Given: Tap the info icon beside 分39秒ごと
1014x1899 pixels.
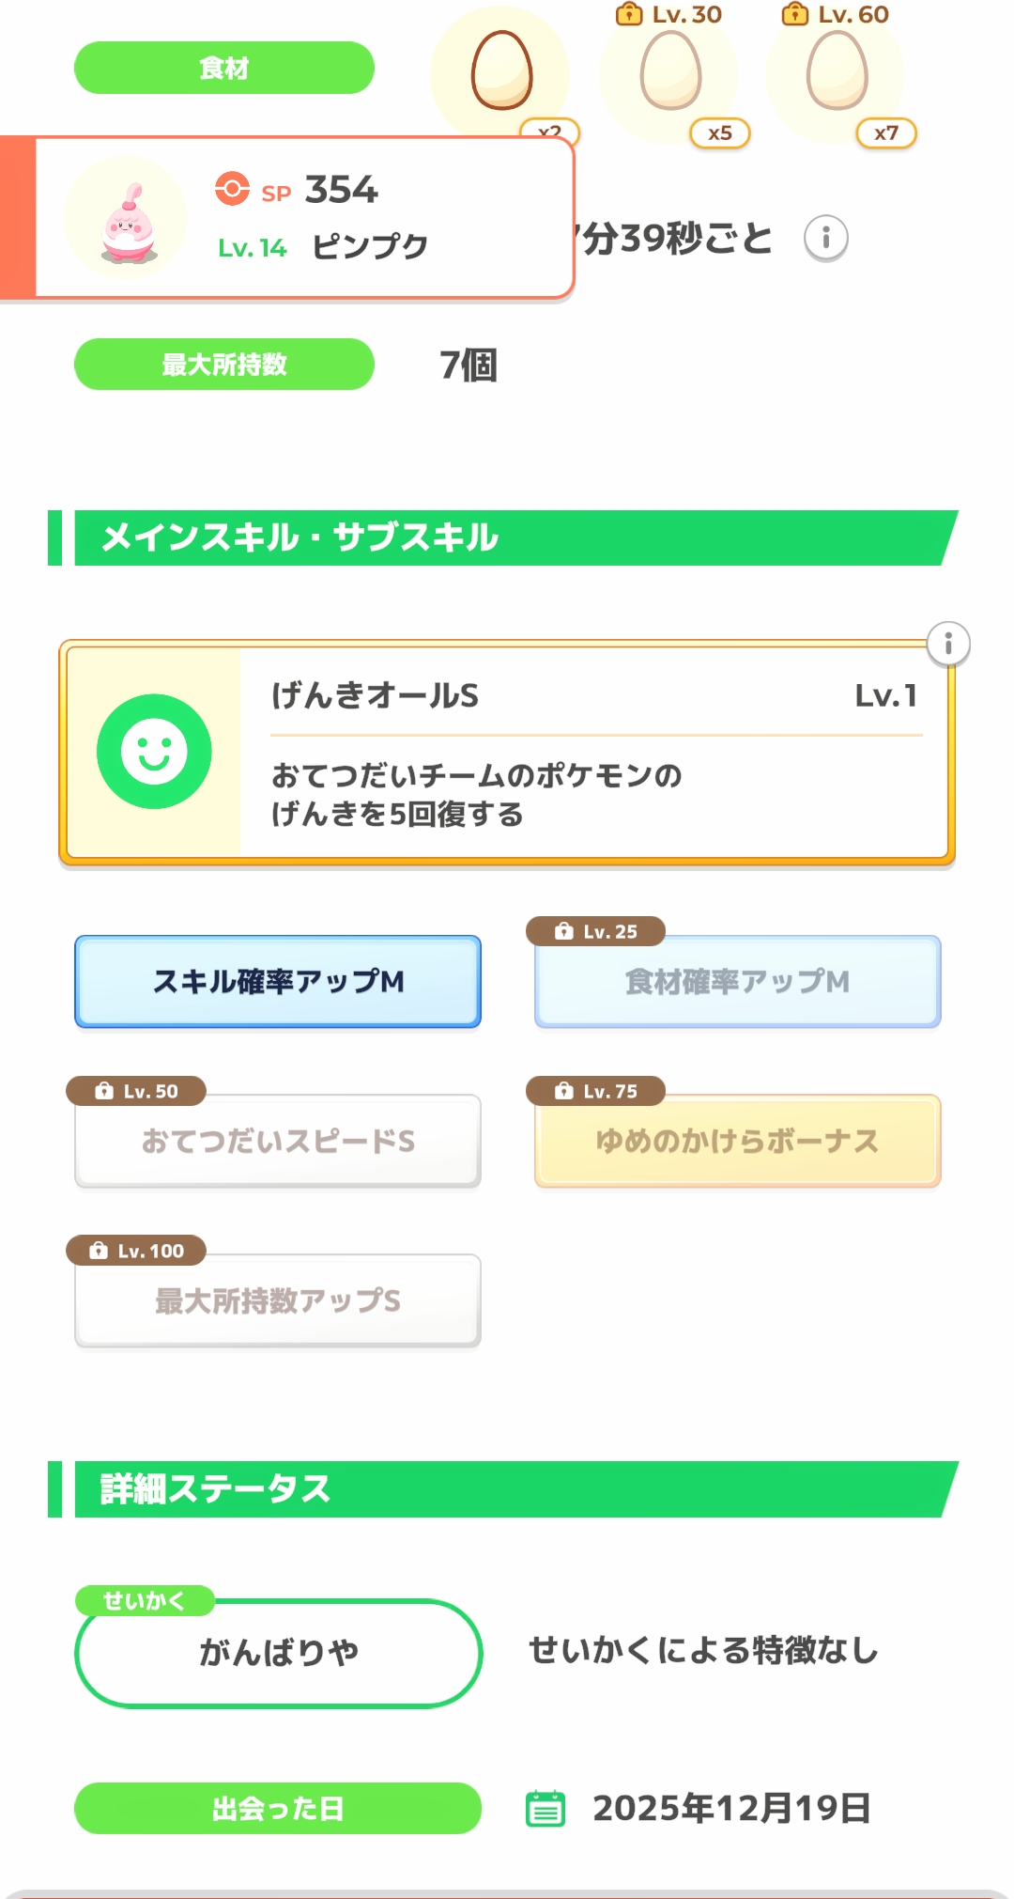Looking at the screenshot, I should (825, 238).
